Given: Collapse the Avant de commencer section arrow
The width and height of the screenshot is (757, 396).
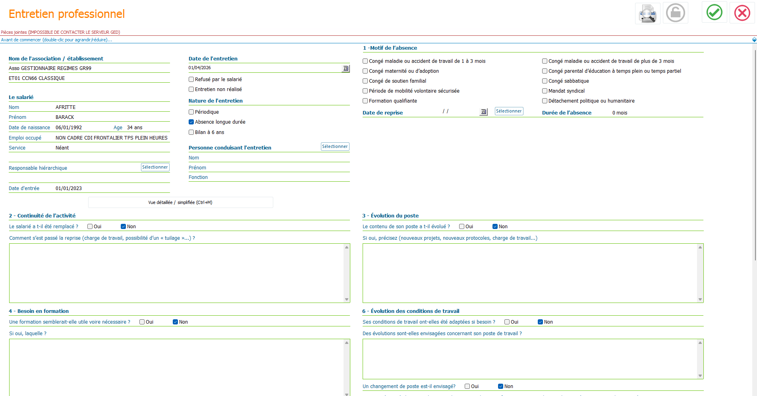Looking at the screenshot, I should (x=754, y=40).
